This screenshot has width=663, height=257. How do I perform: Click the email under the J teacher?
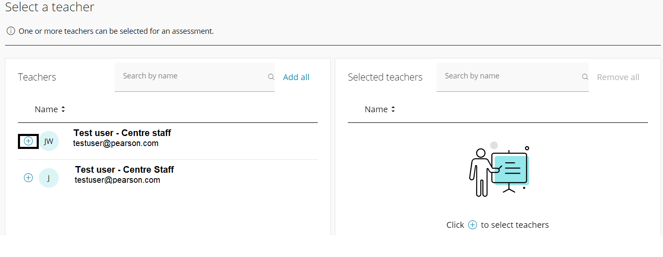point(118,180)
